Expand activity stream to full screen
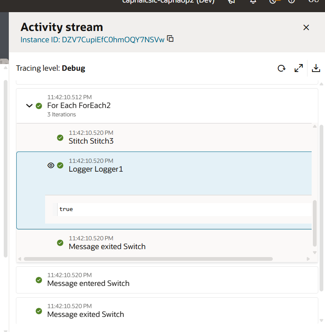This screenshot has height=332, width=325. [x=298, y=68]
